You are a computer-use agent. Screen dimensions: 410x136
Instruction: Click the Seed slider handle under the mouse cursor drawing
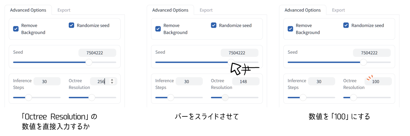click(x=231, y=62)
